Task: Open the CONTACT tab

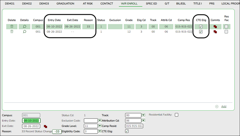Action: click(x=107, y=3)
